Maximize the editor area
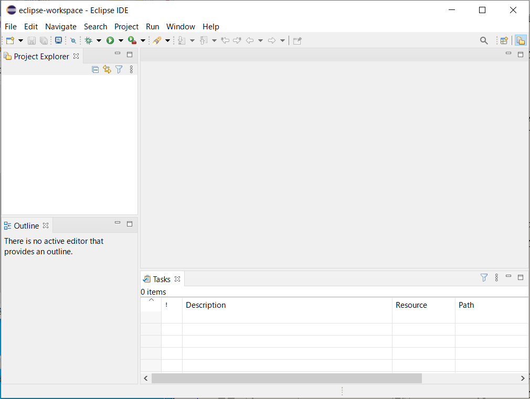This screenshot has width=530, height=399. [x=521, y=55]
